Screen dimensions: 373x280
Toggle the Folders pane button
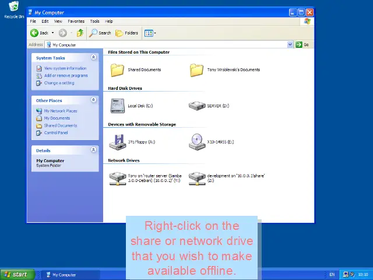point(127,33)
